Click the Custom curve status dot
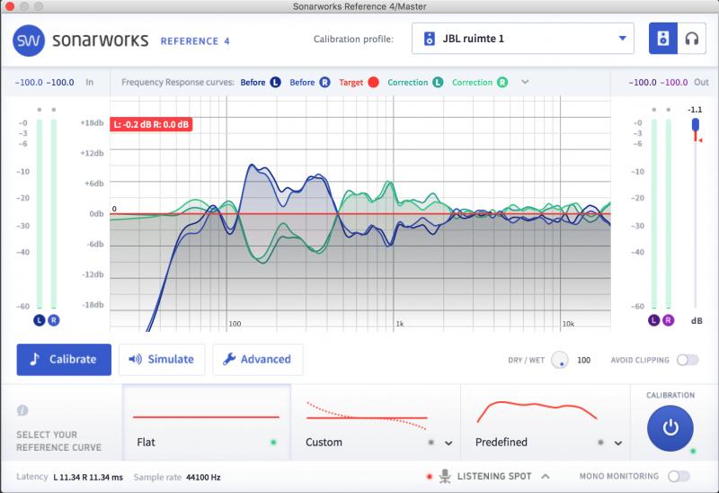The image size is (719, 493). pos(431,443)
